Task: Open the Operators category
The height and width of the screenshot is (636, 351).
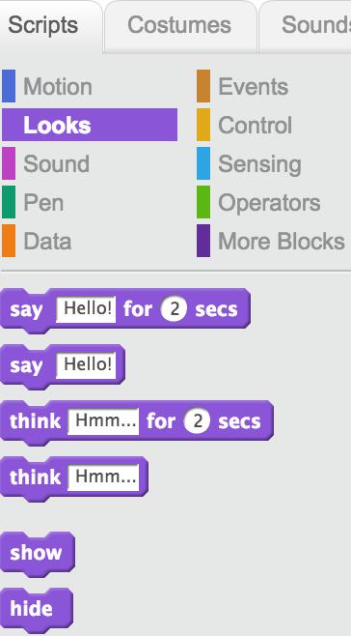Action: (269, 202)
